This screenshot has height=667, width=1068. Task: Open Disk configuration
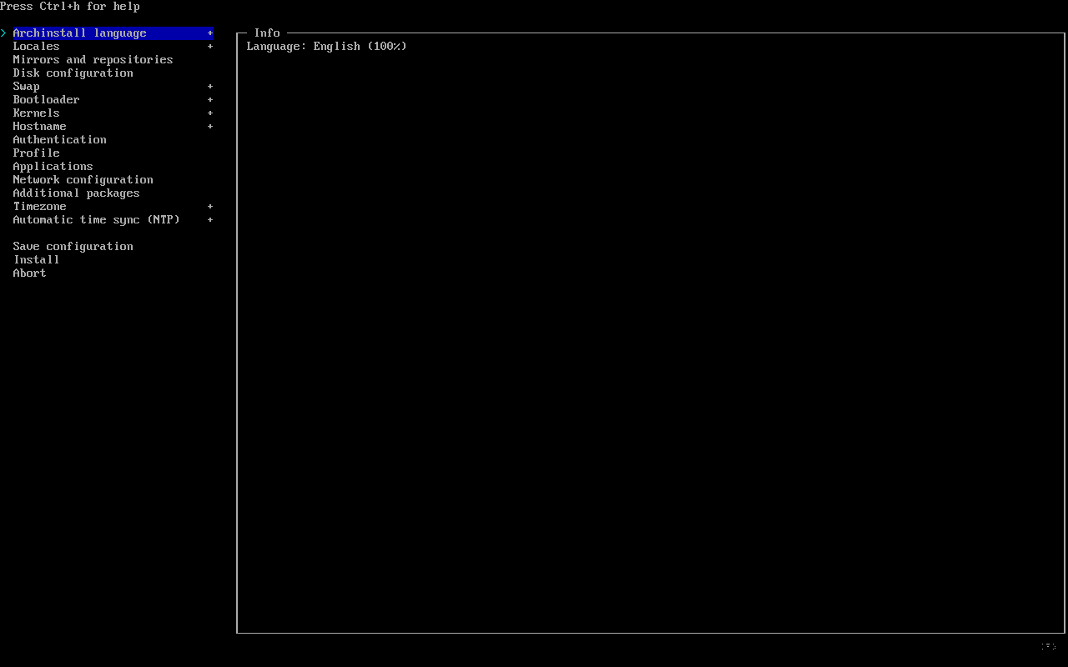pyautogui.click(x=73, y=73)
